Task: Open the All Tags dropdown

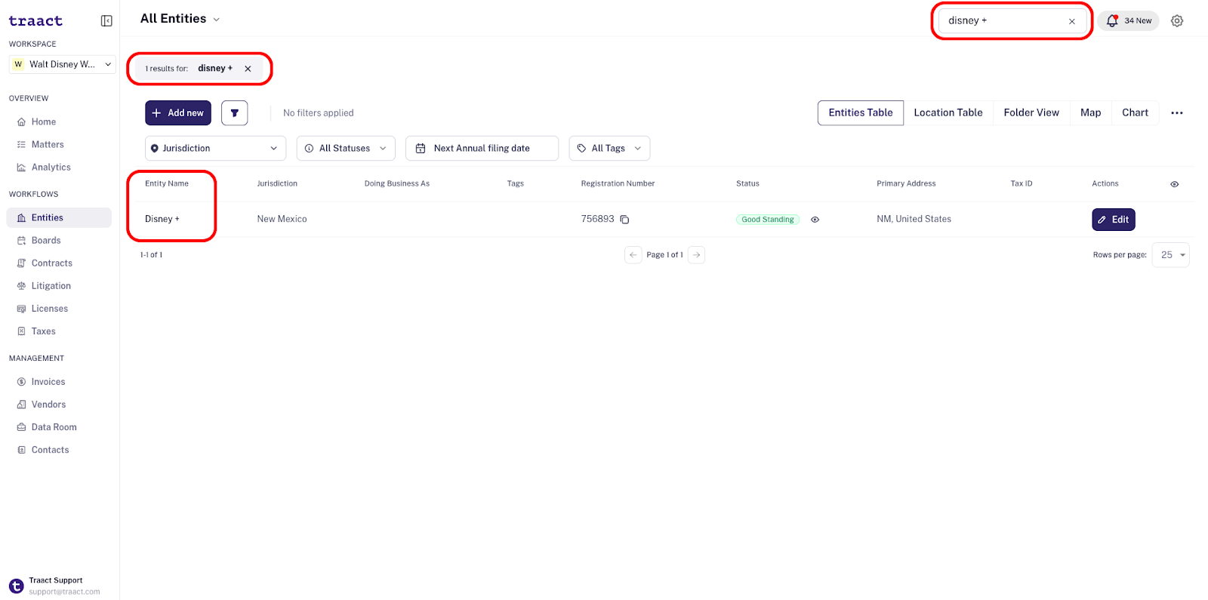Action: click(x=609, y=149)
